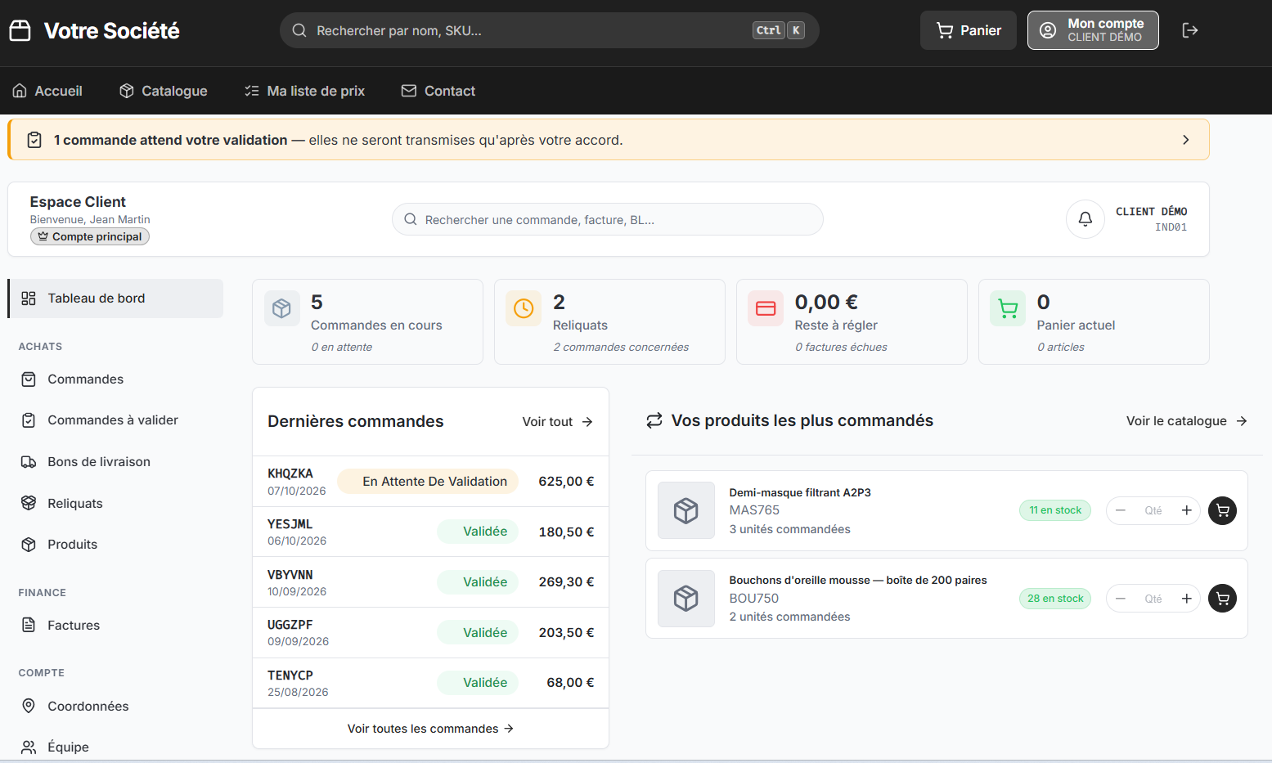Click Voir le catalogue link

pos(1187,421)
